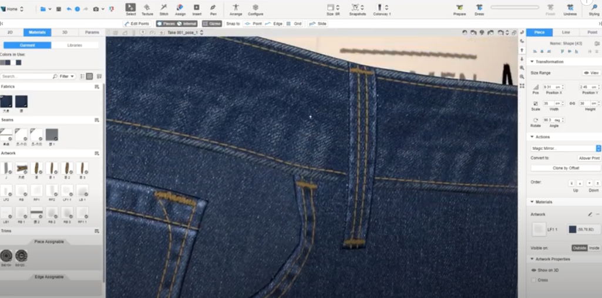The height and width of the screenshot is (298, 602).
Task: Open the Arrange avatar tool
Action: click(236, 9)
